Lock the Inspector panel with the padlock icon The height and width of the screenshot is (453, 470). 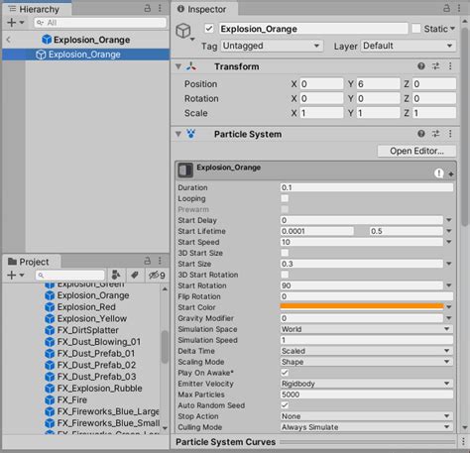446,8
